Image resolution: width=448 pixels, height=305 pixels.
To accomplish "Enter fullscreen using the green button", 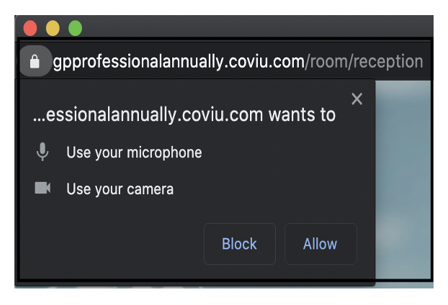I will tap(75, 29).
